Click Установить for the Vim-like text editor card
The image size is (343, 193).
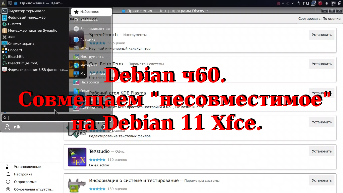(x=322, y=122)
